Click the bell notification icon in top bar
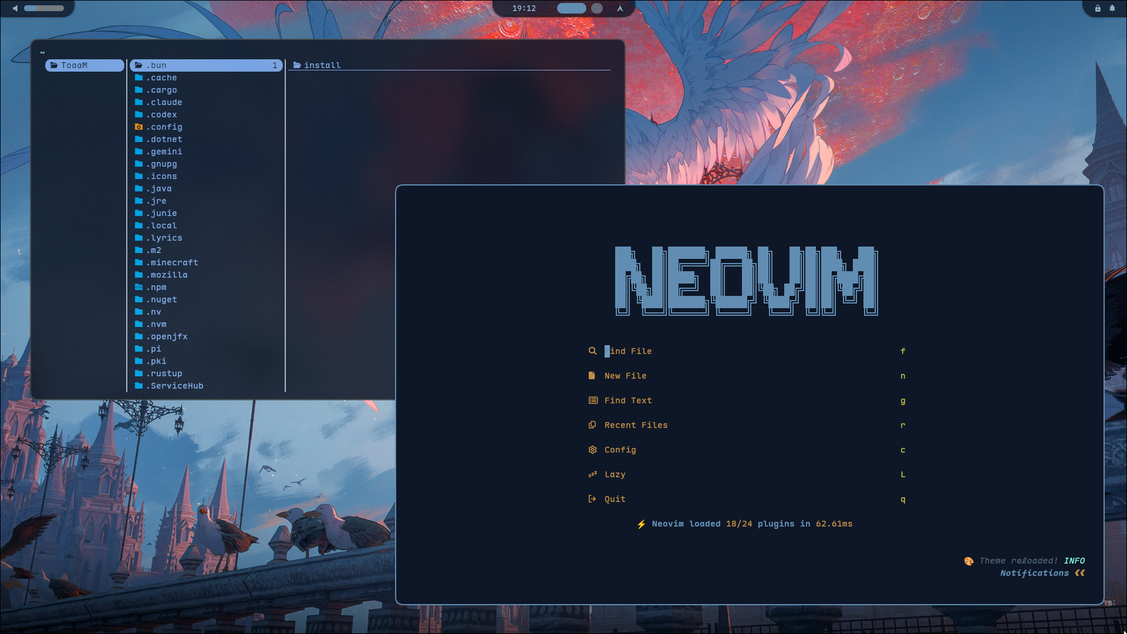Screen dimensions: 1127x634 pyautogui.click(x=1112, y=8)
